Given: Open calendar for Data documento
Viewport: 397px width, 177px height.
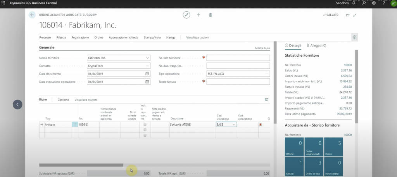Looking at the screenshot, I should tap(147, 74).
